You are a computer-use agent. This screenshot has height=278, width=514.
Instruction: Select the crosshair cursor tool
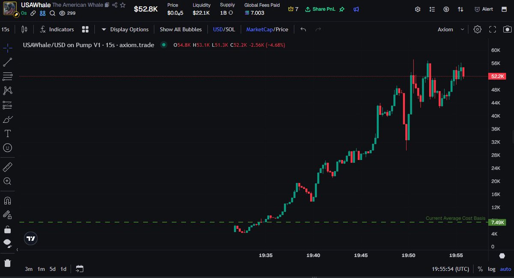[x=7, y=47]
